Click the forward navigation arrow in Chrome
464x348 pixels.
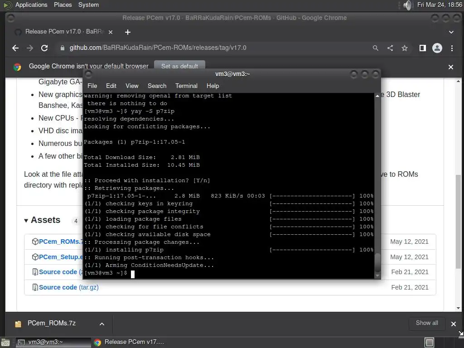(30, 48)
